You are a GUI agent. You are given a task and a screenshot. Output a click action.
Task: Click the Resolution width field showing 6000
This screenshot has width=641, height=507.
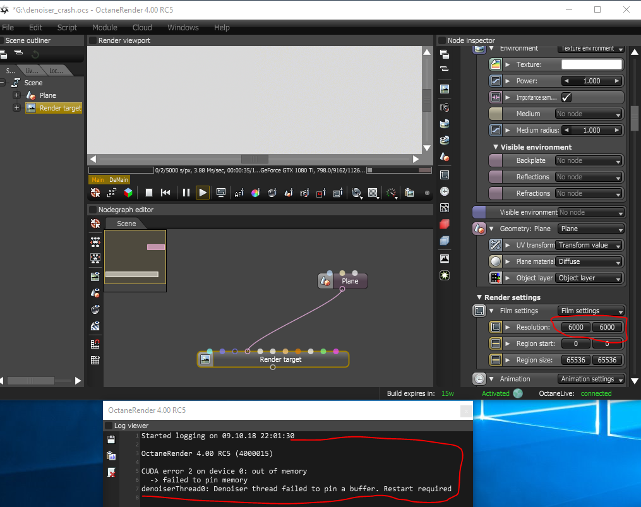(x=575, y=327)
